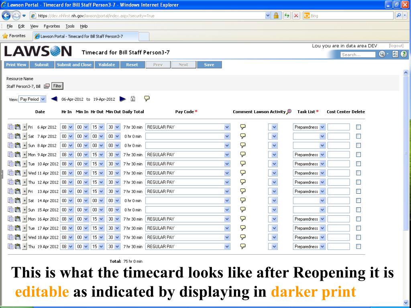Image resolution: width=411 pixels, height=308 pixels.
Task: Click the Submit button
Action: tap(42, 65)
